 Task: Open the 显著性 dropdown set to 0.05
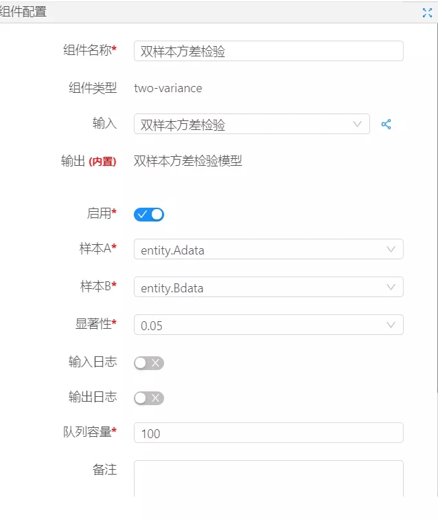click(268, 325)
